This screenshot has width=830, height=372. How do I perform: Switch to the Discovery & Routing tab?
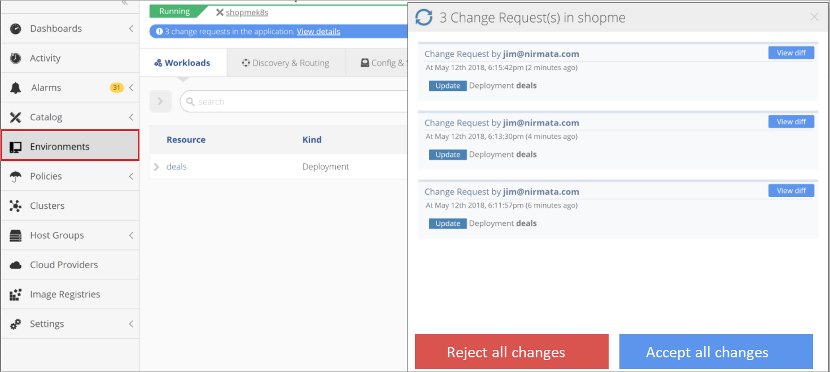click(286, 63)
